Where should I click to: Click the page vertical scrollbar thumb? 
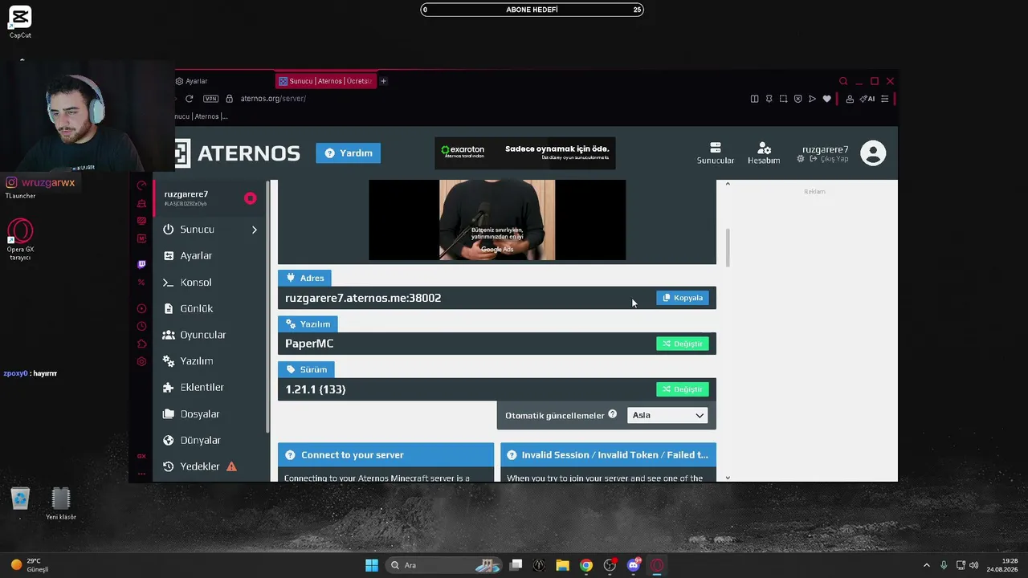728,247
